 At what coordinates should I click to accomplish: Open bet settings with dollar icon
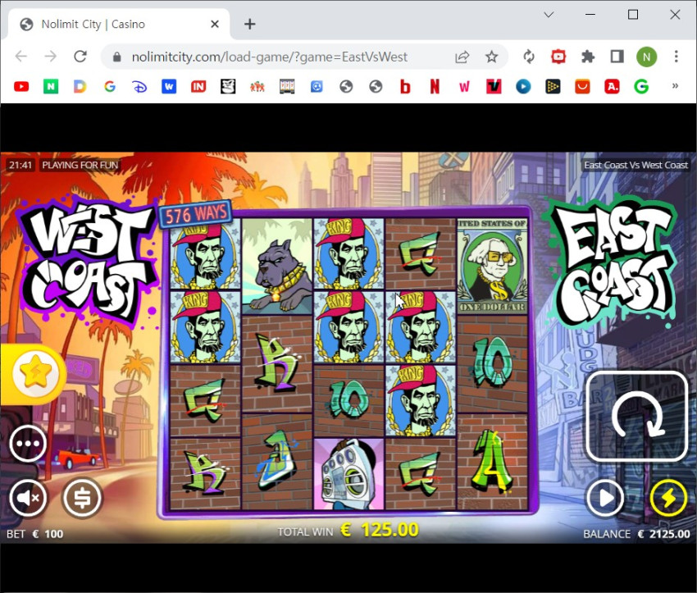[82, 498]
